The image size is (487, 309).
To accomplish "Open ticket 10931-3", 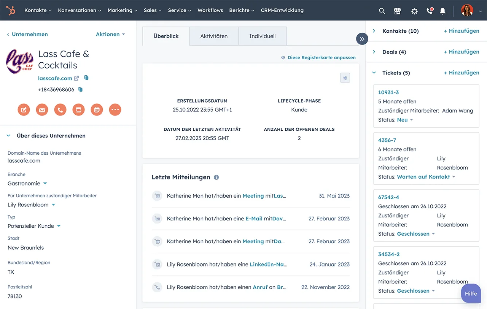I will click(388, 92).
